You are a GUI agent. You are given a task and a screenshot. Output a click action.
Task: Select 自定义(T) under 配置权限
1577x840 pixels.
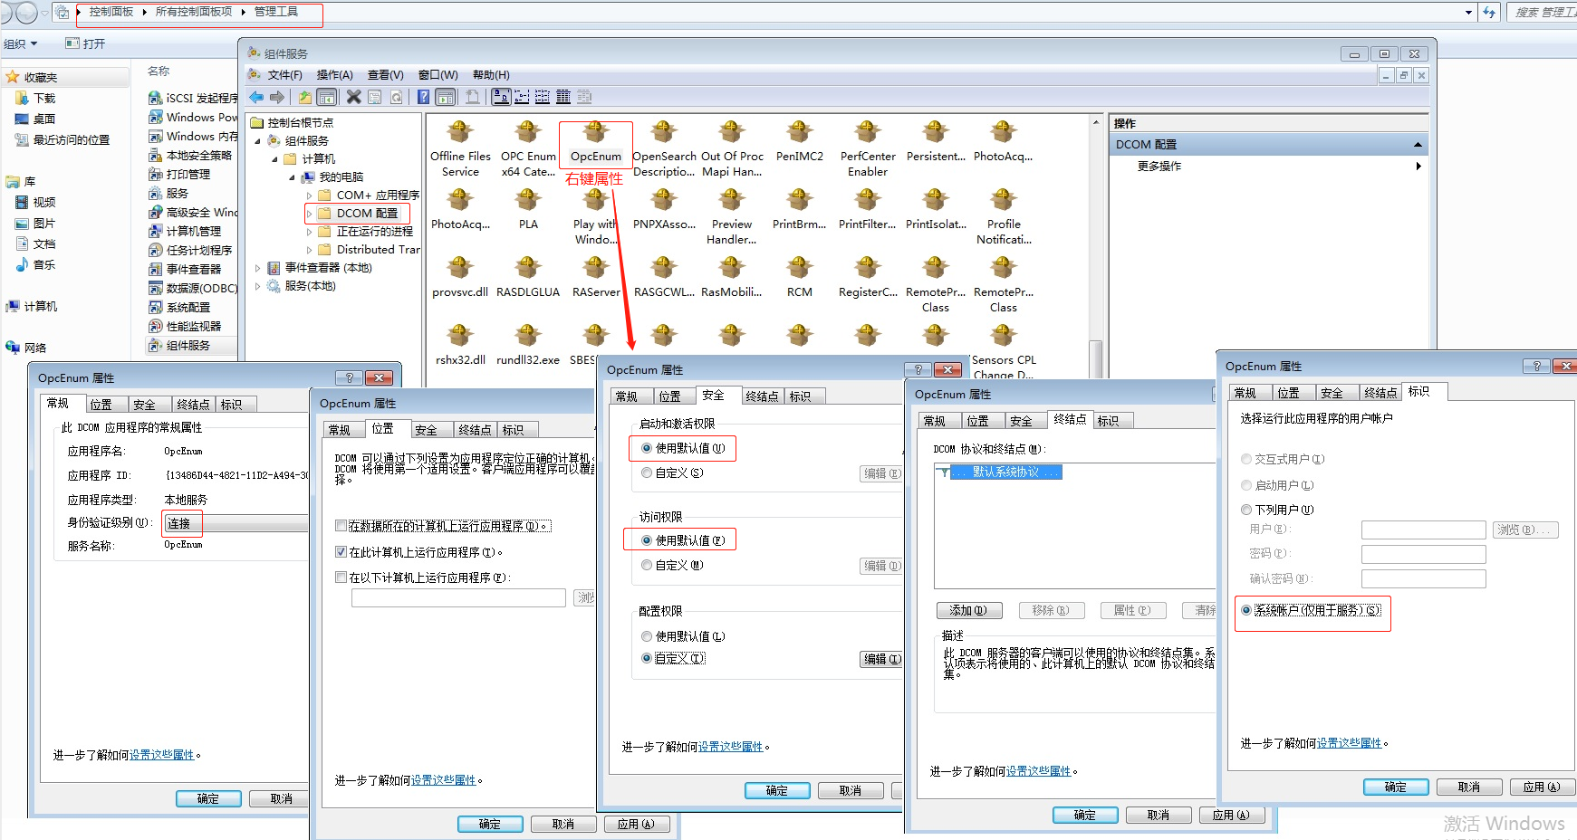click(x=647, y=658)
